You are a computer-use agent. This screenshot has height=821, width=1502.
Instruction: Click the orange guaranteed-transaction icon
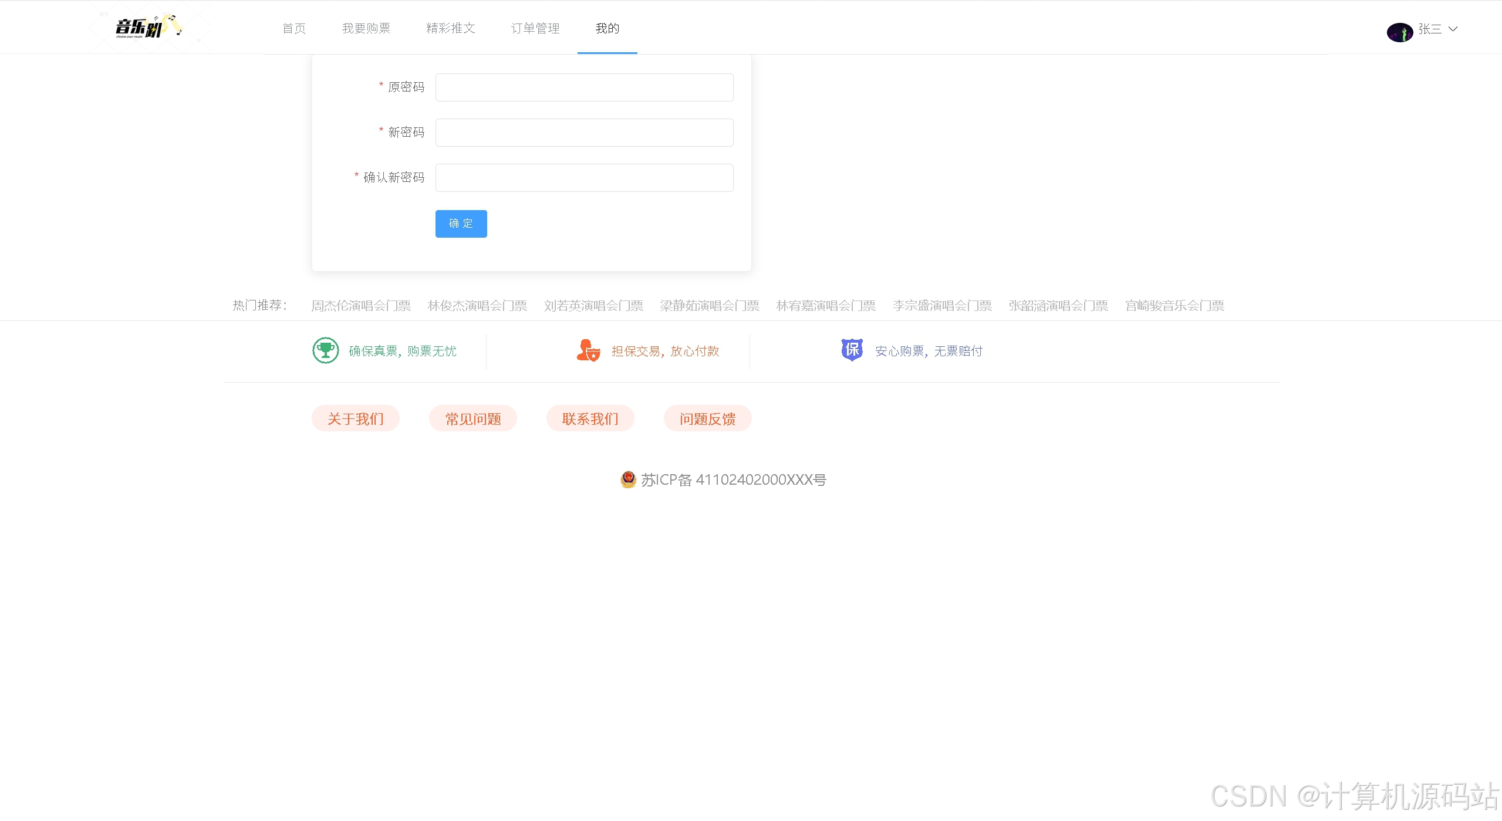click(x=588, y=350)
